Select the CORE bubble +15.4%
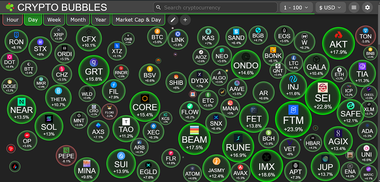Screen dimensions: 380x182 145,106
